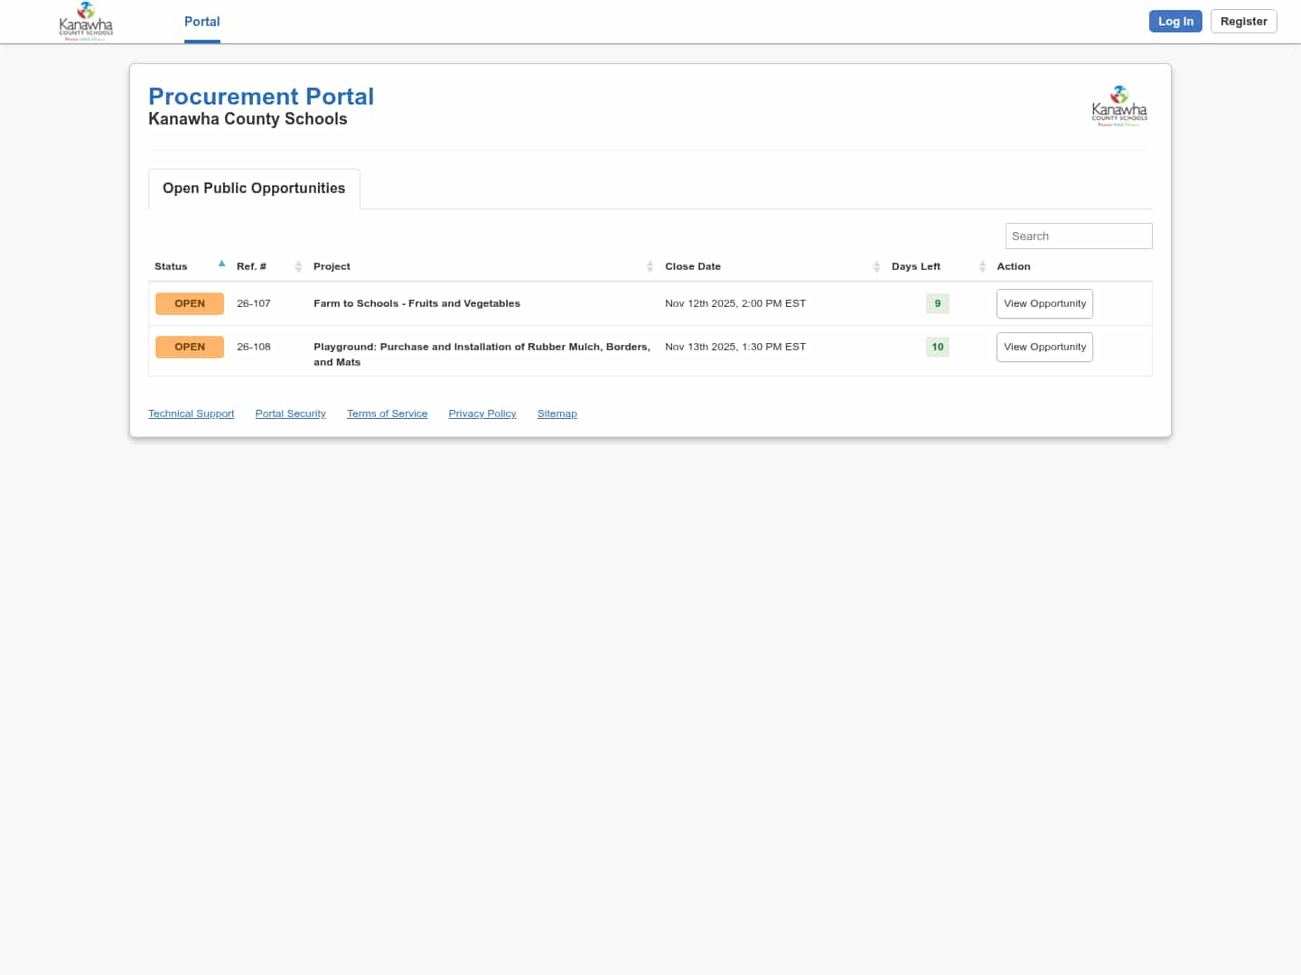The width and height of the screenshot is (1301, 975).
Task: Sort table by Project column
Action: tap(332, 266)
